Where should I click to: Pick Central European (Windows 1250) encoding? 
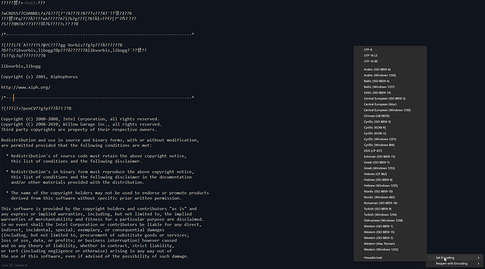pos(390,110)
